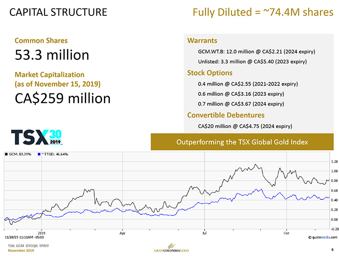The width and height of the screenshot is (339, 256).
Task: Select the 0.6 million @ CA$3.16 option line
Action: pyautogui.click(x=241, y=94)
